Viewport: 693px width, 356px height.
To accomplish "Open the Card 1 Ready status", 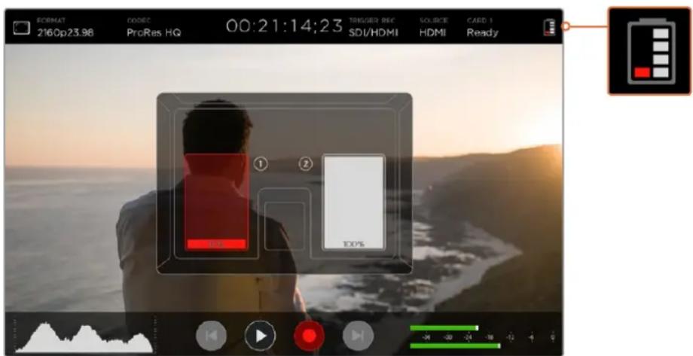I will point(482,27).
